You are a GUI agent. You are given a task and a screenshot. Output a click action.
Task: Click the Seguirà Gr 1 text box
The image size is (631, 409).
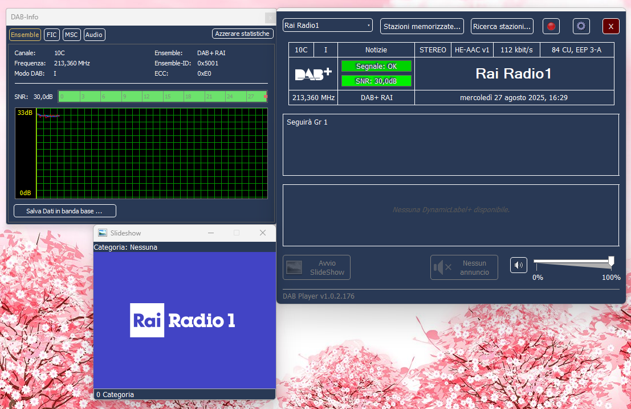click(451, 144)
